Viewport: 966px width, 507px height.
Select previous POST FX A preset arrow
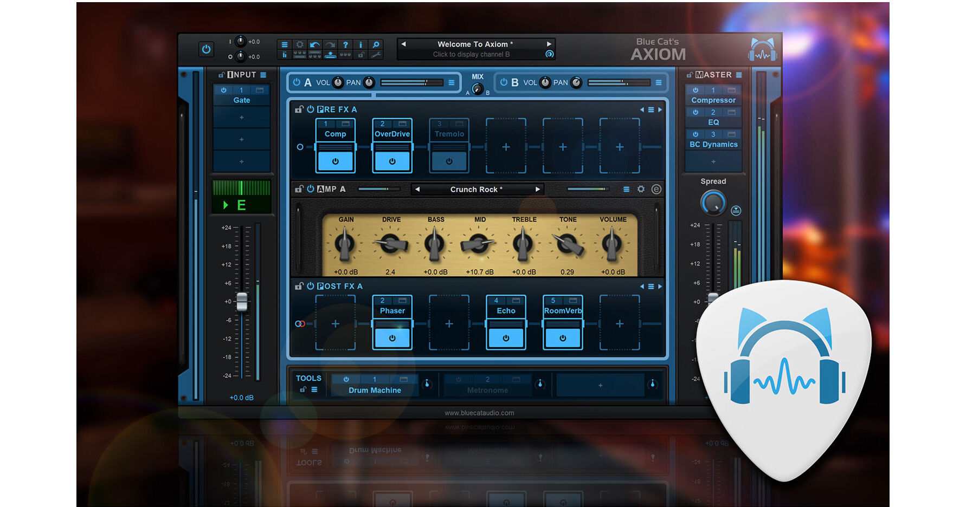pos(642,287)
